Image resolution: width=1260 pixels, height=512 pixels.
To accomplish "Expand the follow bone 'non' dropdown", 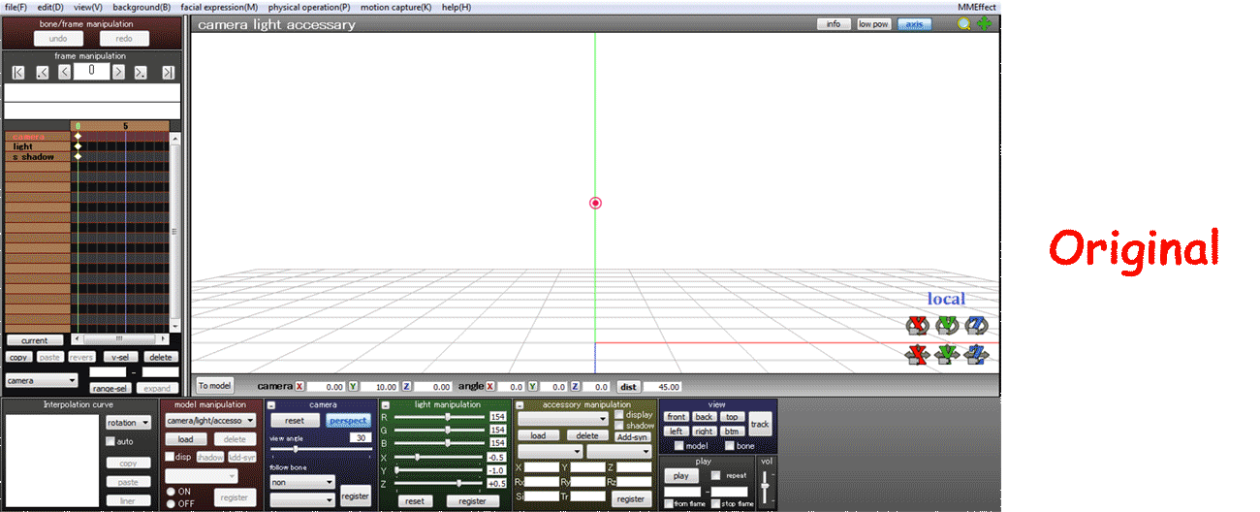I will 302,481.
